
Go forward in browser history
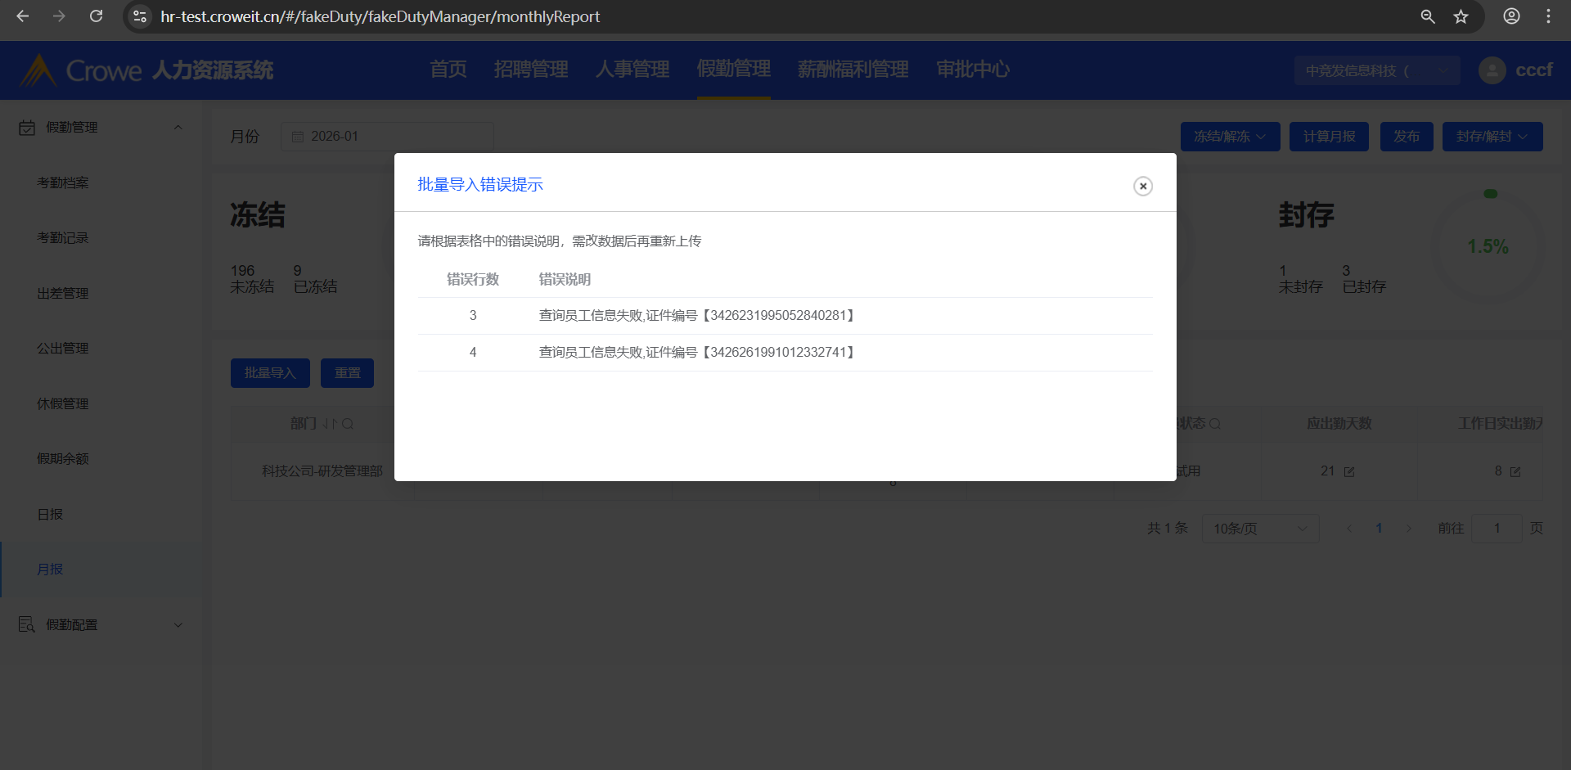[59, 16]
